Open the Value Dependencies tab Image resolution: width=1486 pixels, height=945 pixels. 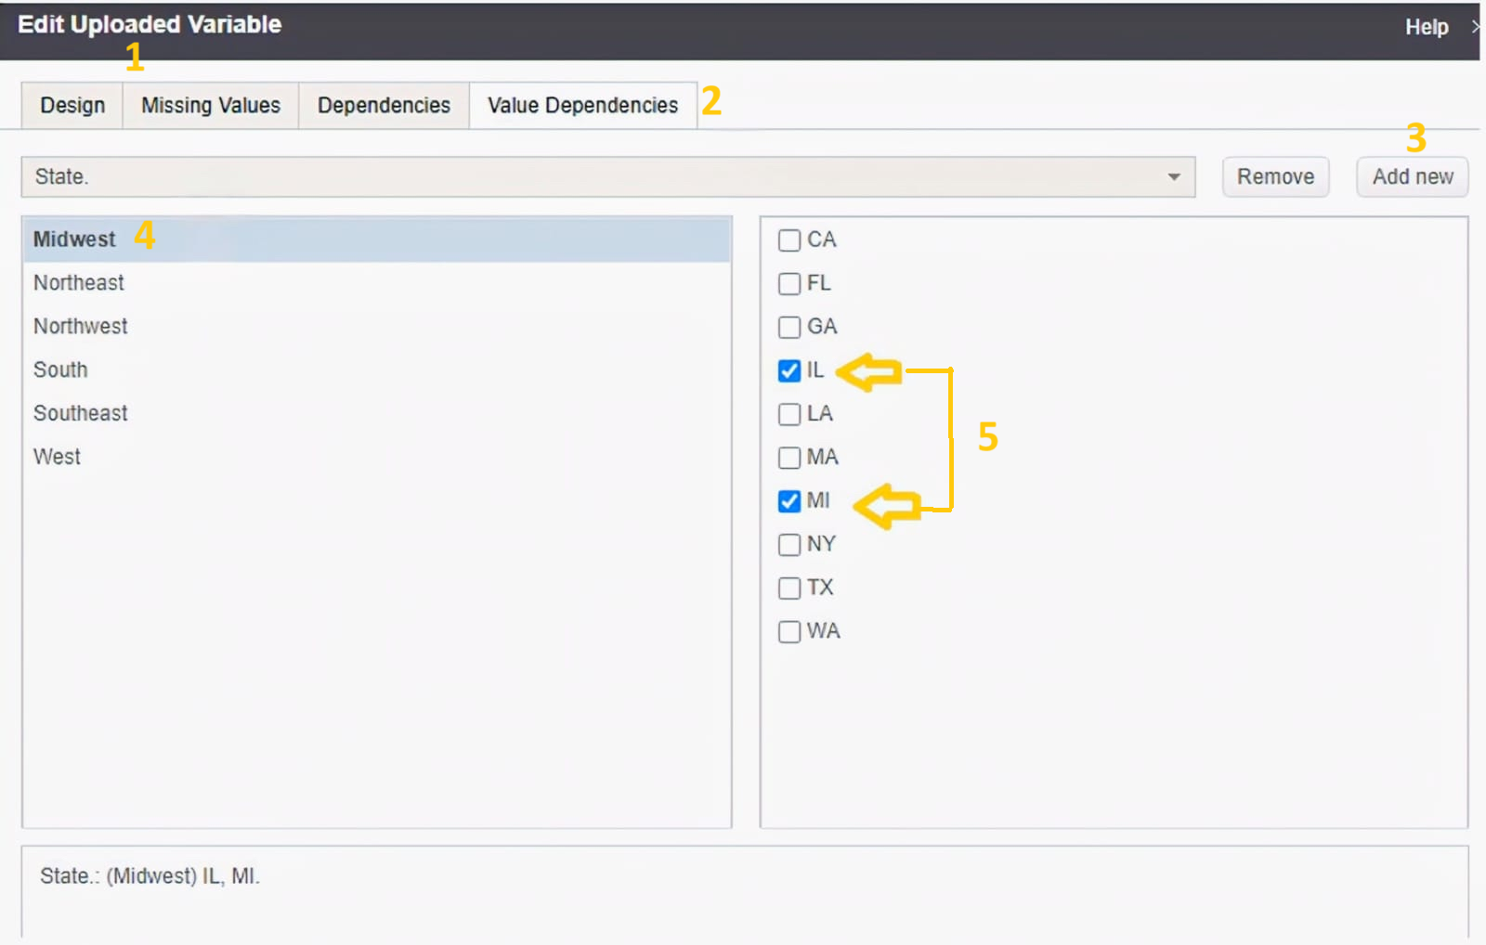(583, 105)
